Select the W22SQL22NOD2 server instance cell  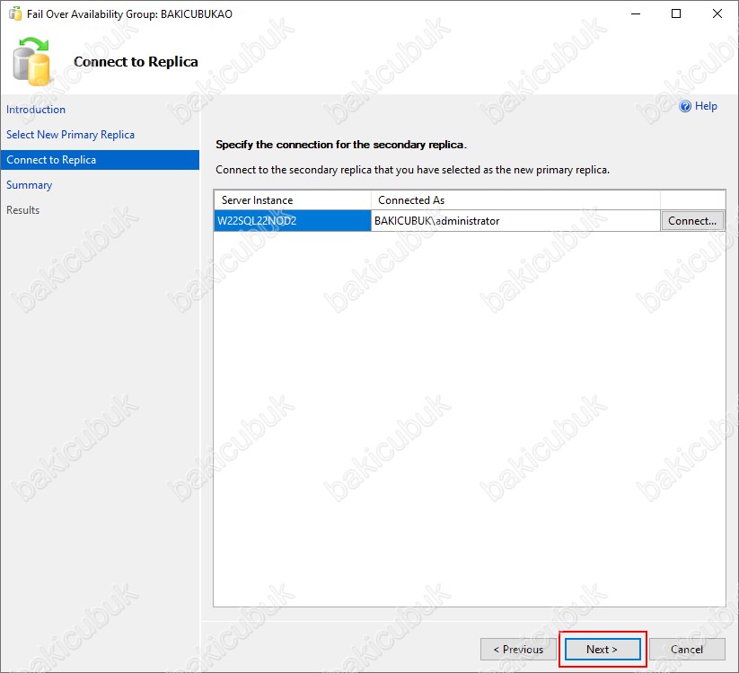pyautogui.click(x=293, y=221)
